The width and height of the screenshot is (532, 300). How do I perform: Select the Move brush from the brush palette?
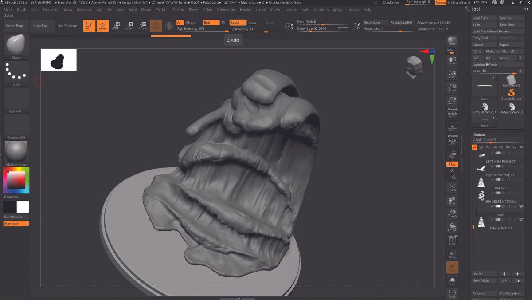pyautogui.click(x=16, y=44)
